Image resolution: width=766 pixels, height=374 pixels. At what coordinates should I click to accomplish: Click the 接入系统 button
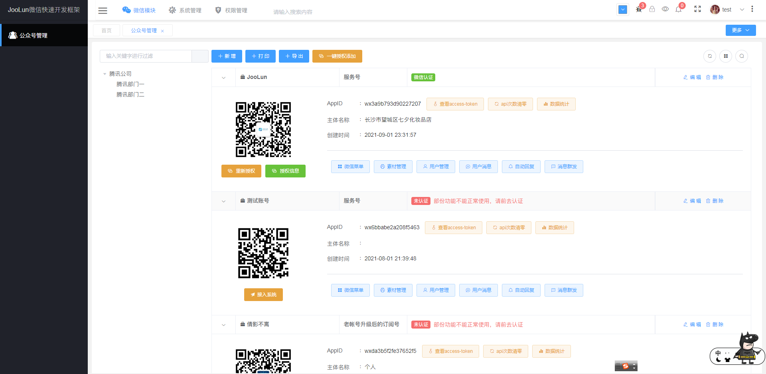(x=263, y=295)
